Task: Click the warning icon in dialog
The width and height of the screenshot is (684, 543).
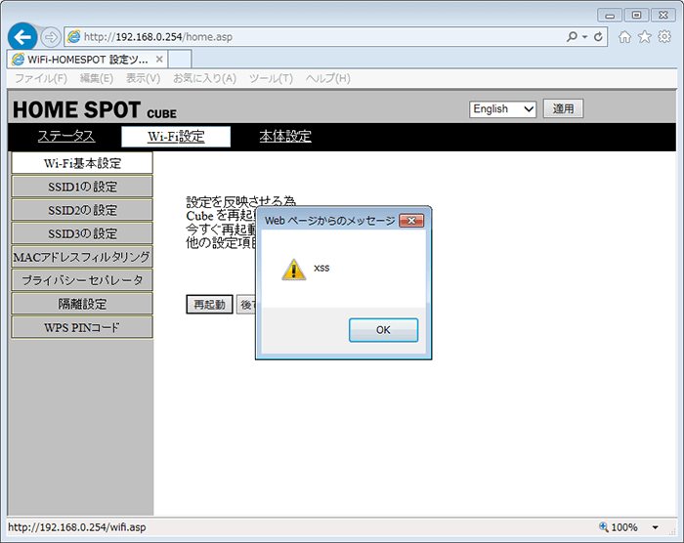Action: (293, 270)
